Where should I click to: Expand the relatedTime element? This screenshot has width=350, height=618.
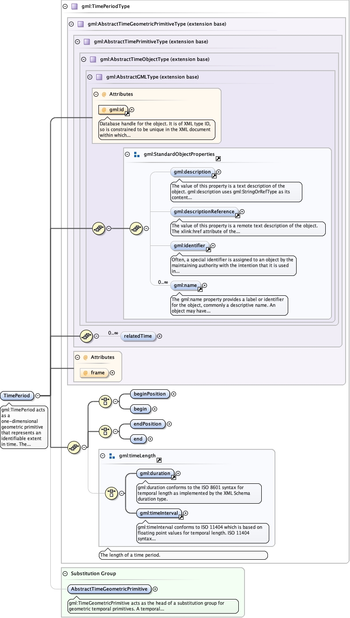tap(160, 336)
